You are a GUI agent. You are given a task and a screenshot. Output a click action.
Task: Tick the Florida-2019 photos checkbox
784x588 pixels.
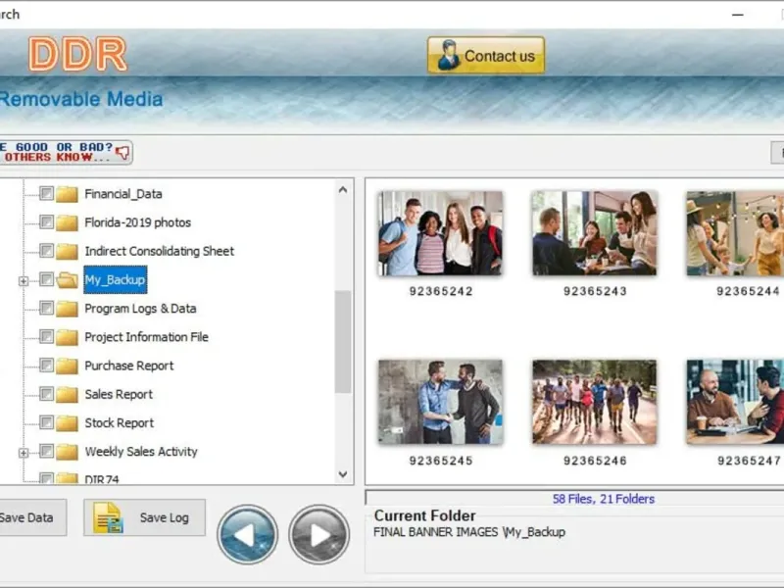pos(46,221)
